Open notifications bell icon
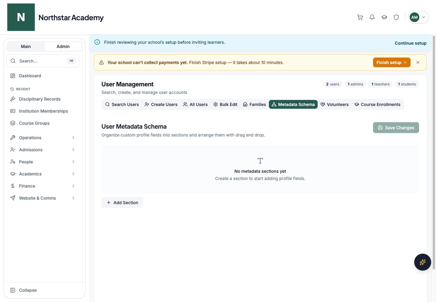 (x=372, y=17)
